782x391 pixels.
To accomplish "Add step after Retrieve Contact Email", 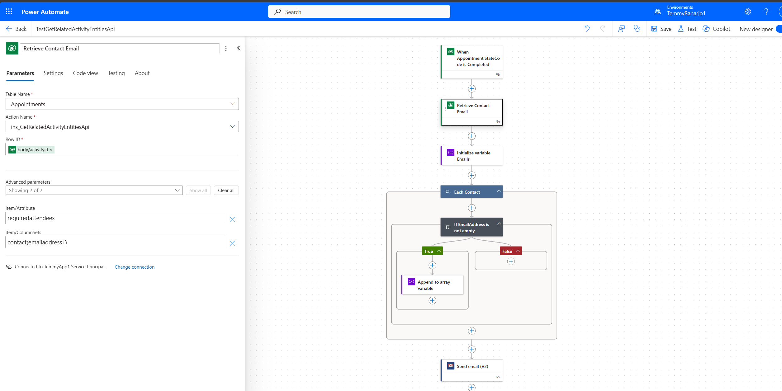I will click(x=472, y=136).
